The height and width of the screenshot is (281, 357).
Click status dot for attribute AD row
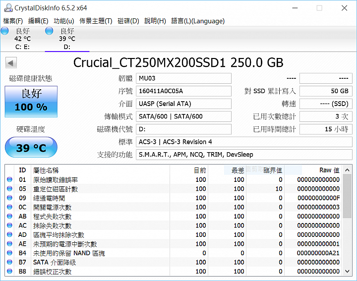[x=9, y=234]
